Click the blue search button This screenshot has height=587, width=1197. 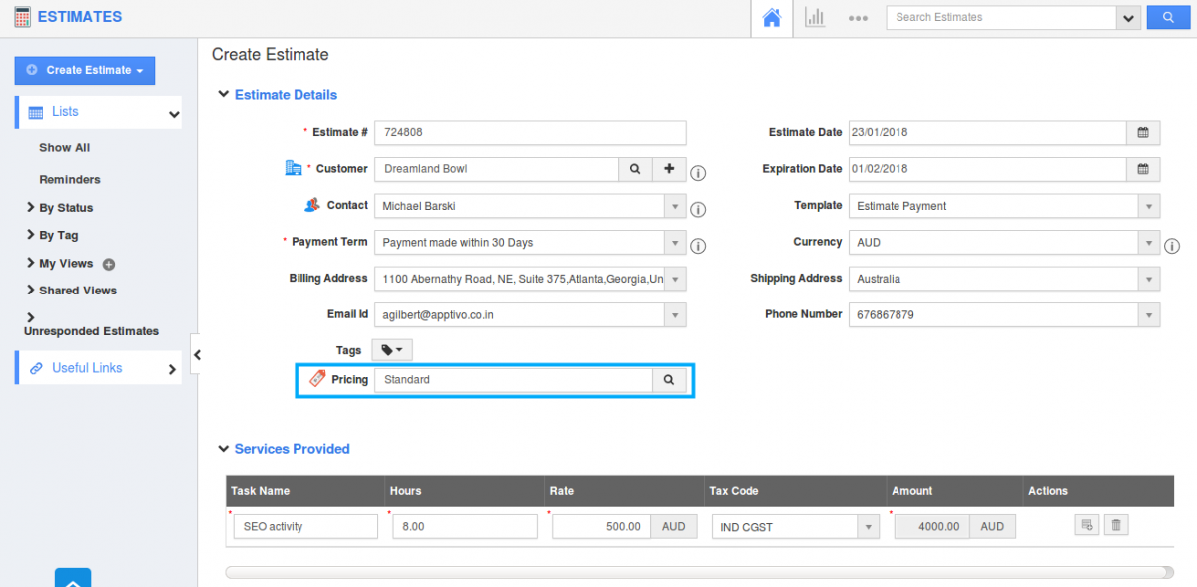[1167, 18]
